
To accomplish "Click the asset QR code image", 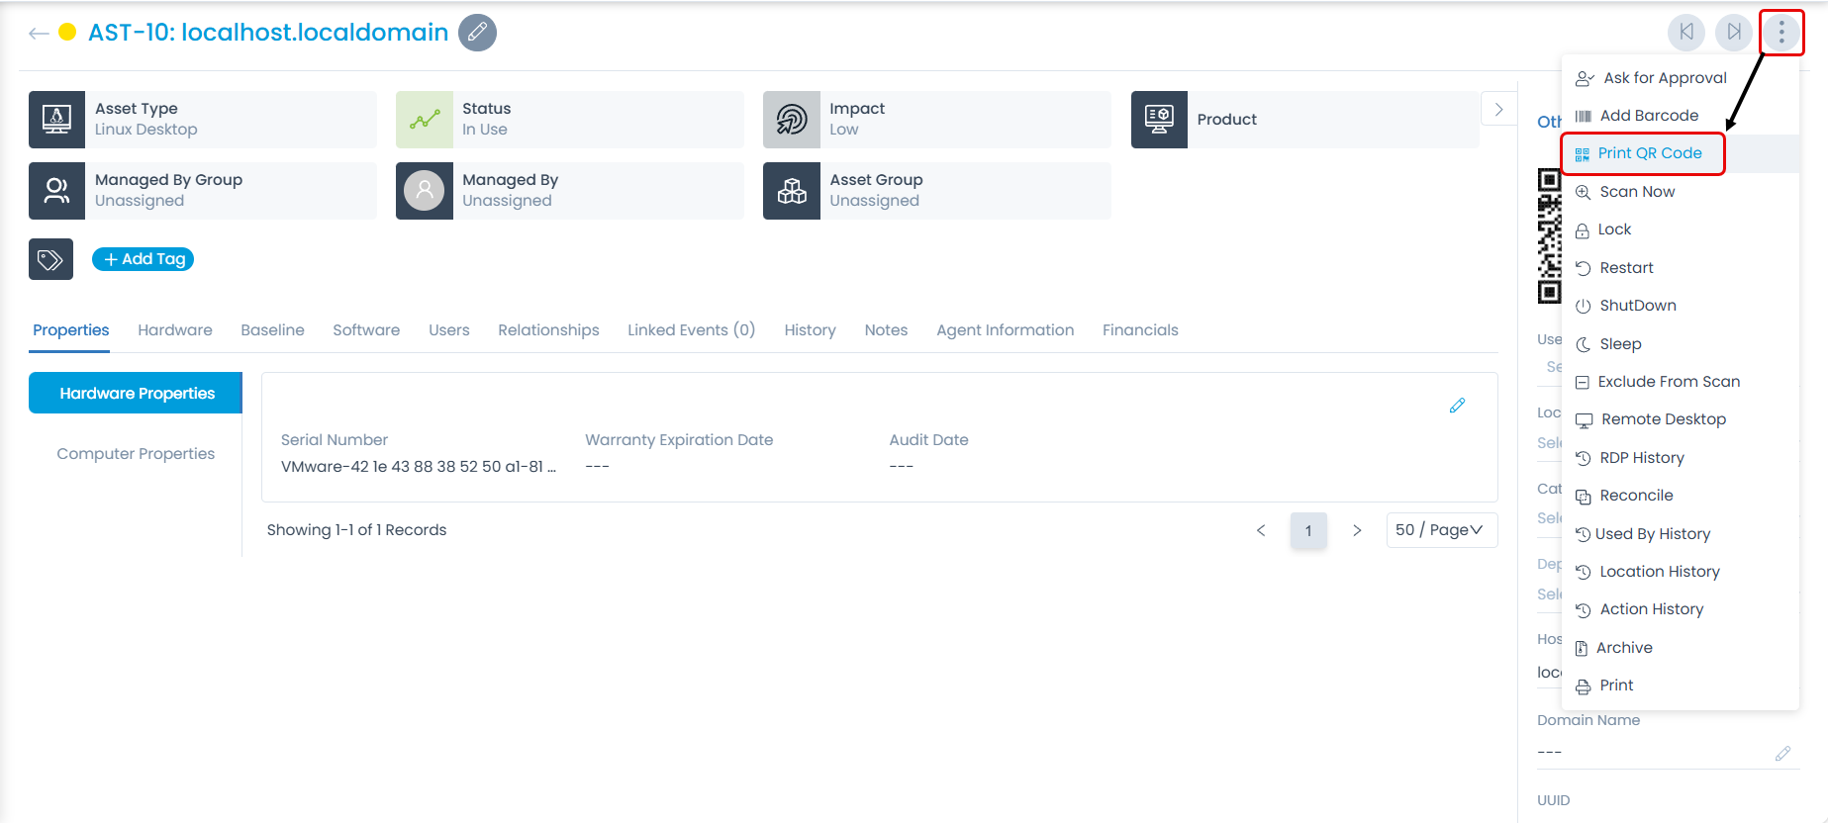I will coord(1548,236).
